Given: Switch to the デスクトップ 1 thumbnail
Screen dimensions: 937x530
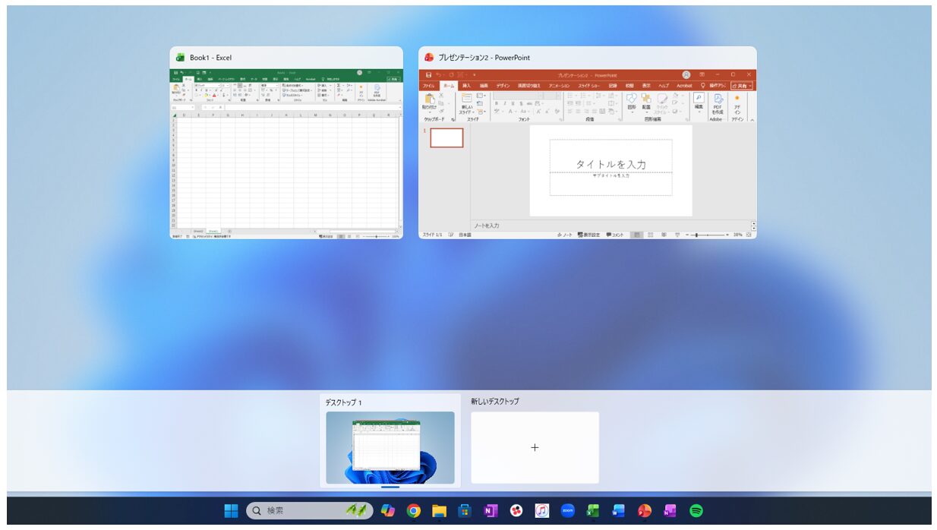Looking at the screenshot, I should click(390, 447).
